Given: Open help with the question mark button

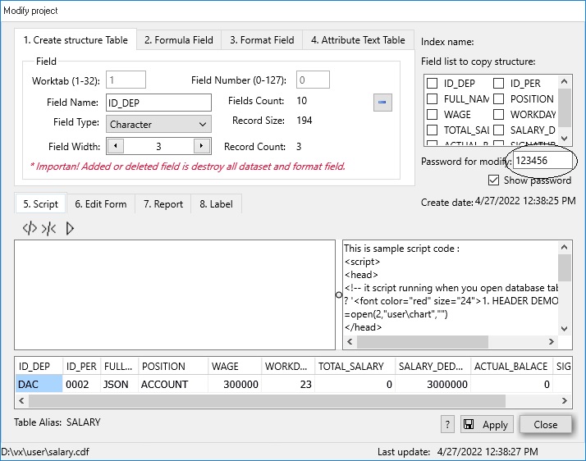Looking at the screenshot, I should (x=447, y=424).
